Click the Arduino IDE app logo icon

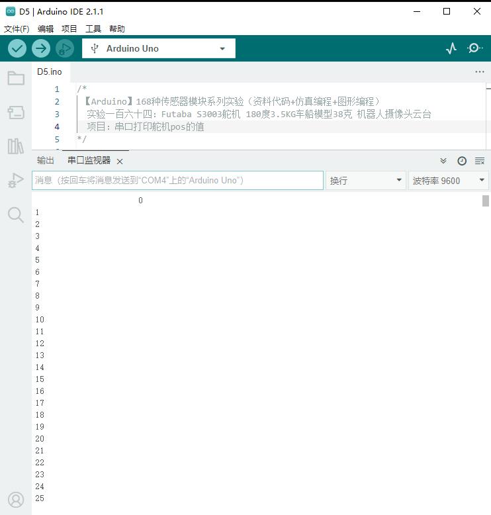point(11,11)
